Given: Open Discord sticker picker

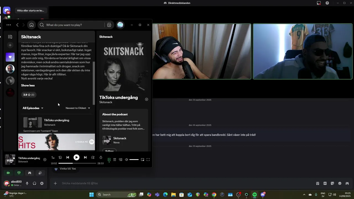Looking at the screenshot, I should coord(332,183).
